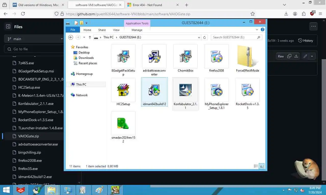The height and width of the screenshot is (195, 326).
Task: Click the Explorer Forward arrow button
Action: [x=78, y=37]
